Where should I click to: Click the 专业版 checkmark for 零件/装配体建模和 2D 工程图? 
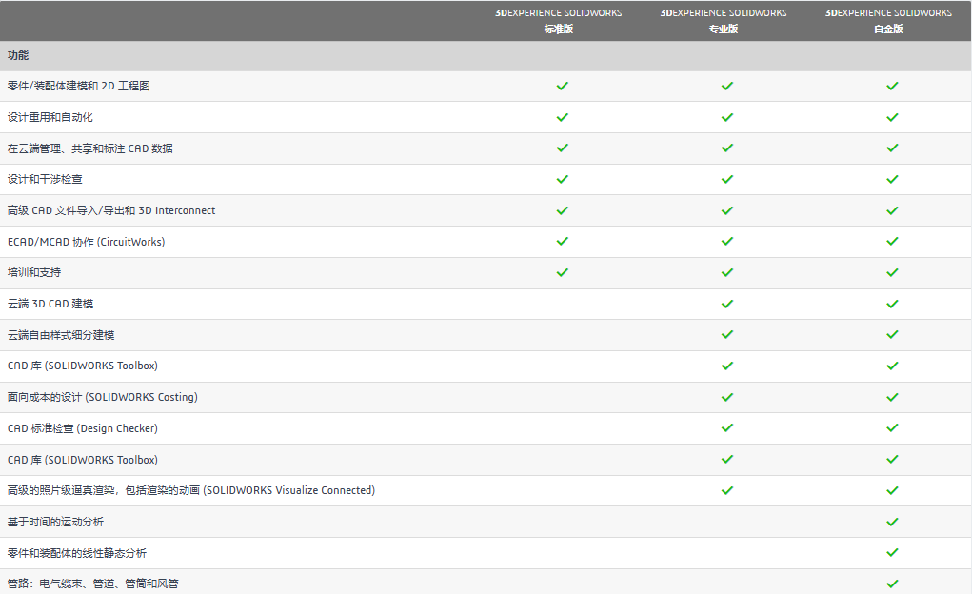[x=727, y=87]
